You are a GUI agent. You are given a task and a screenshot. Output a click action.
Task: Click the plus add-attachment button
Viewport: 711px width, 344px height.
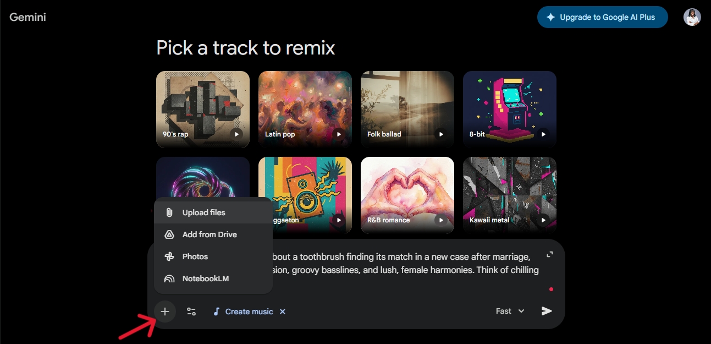pyautogui.click(x=165, y=312)
